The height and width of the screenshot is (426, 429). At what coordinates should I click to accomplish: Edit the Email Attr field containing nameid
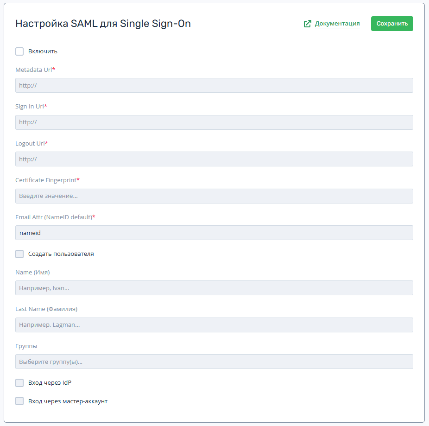214,233
